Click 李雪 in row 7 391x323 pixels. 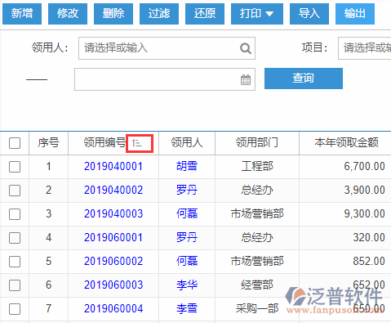coord(187,308)
